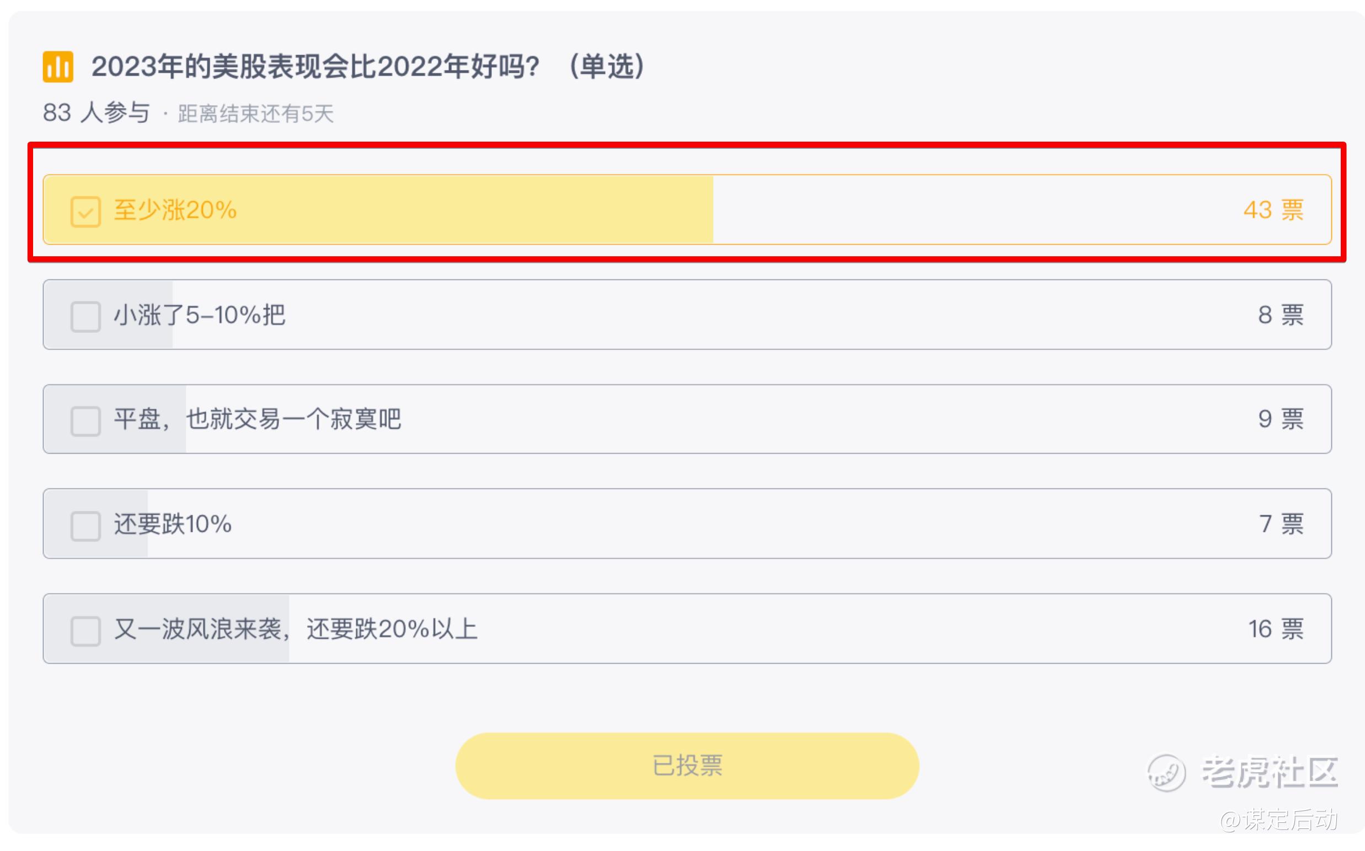Image resolution: width=1365 pixels, height=851 pixels.
Task: Click the poll title about 2023年美股表现
Action: [x=368, y=66]
